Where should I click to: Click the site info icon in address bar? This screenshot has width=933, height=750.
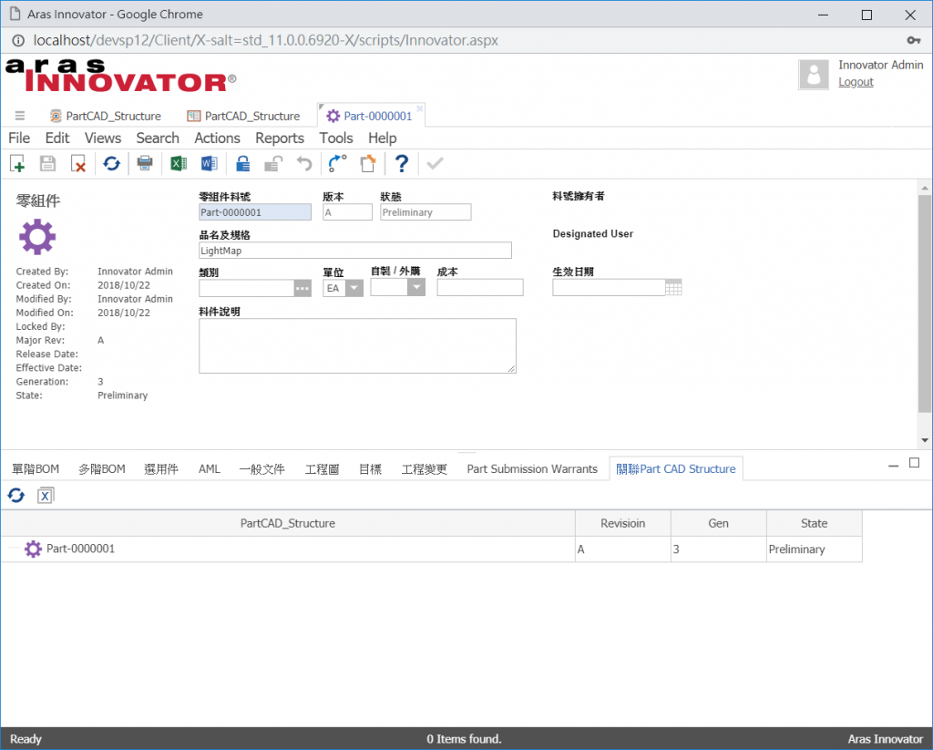(x=18, y=40)
